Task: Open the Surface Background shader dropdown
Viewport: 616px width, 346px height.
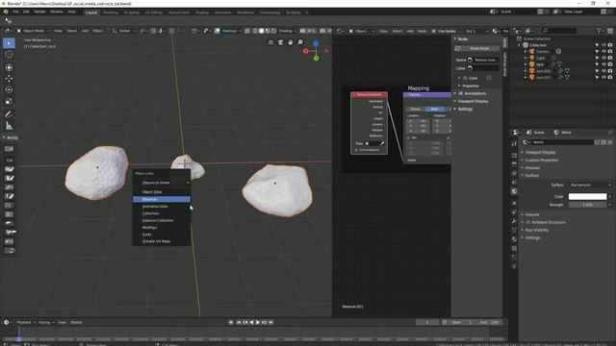Action: (590, 185)
